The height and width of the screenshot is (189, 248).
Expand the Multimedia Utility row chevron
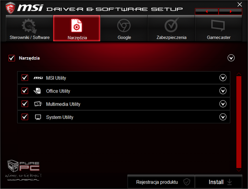tap(223, 104)
